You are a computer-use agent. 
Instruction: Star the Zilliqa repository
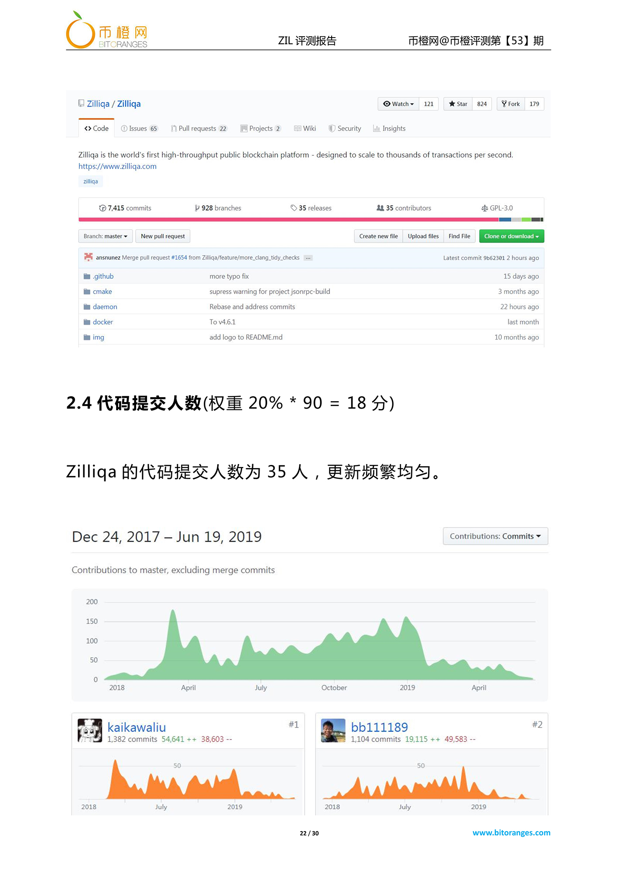(x=458, y=104)
